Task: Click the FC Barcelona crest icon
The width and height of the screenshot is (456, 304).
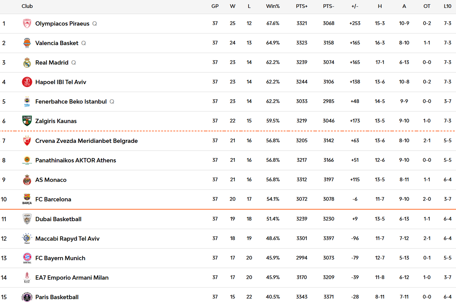Action: [x=27, y=198]
